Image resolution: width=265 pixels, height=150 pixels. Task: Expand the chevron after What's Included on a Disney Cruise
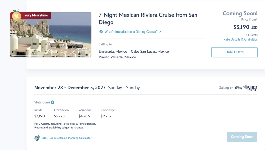click(x=160, y=32)
